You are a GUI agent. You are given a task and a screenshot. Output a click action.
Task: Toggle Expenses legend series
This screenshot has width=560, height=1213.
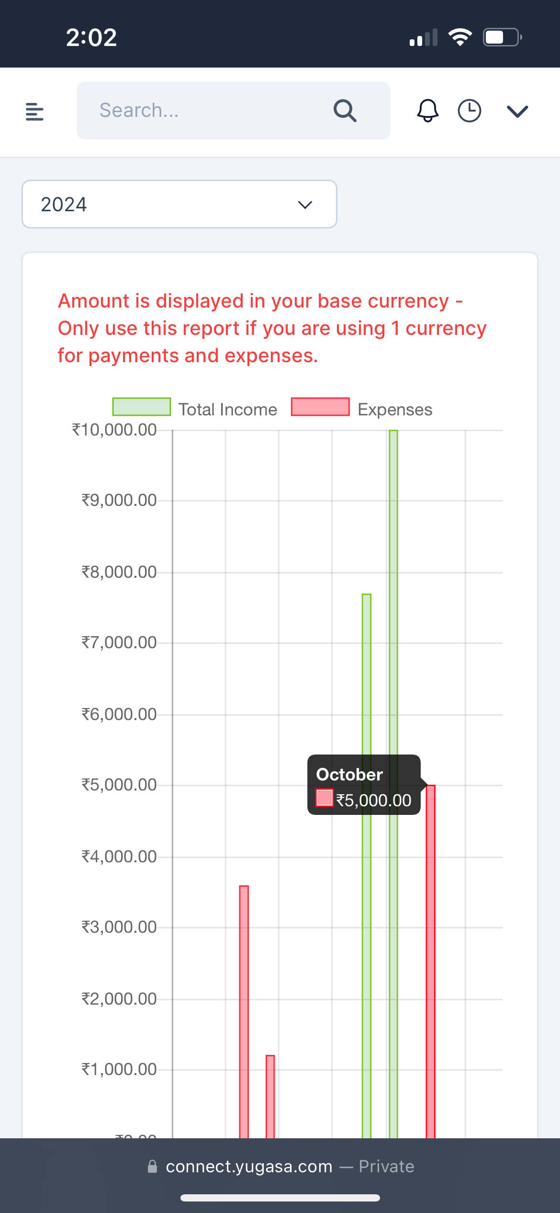(394, 410)
